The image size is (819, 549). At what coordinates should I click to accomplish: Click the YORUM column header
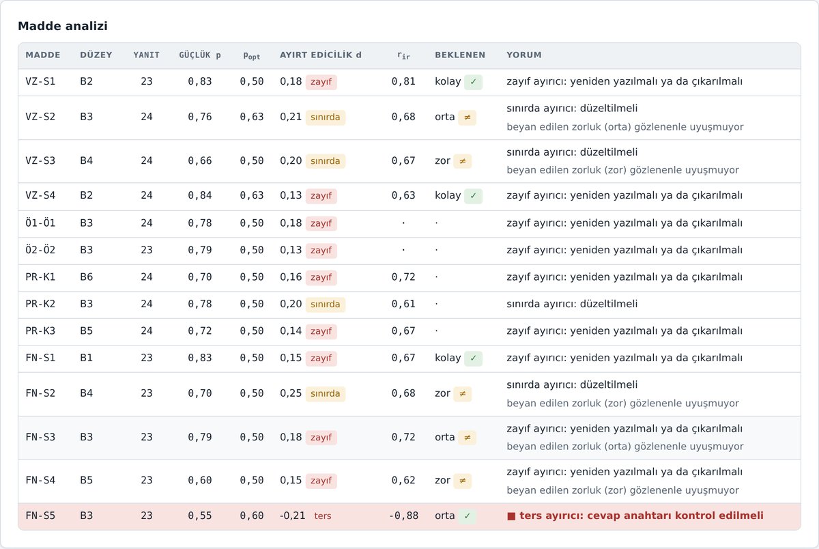point(524,55)
